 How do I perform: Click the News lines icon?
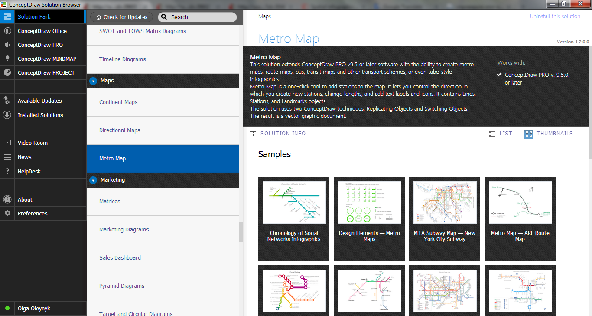click(7, 157)
